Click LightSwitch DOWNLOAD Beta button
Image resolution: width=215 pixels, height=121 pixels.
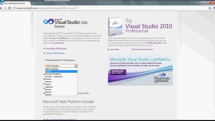coord(118,72)
